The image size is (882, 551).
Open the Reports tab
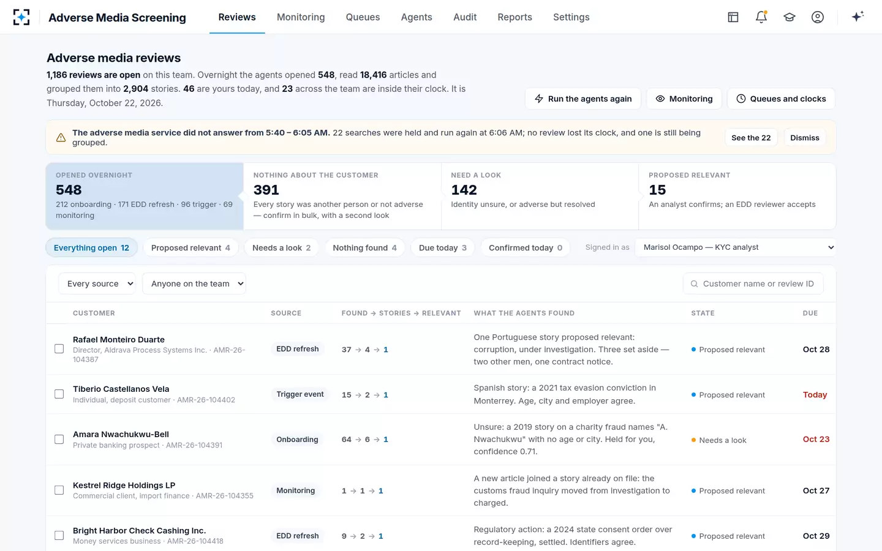pyautogui.click(x=514, y=17)
